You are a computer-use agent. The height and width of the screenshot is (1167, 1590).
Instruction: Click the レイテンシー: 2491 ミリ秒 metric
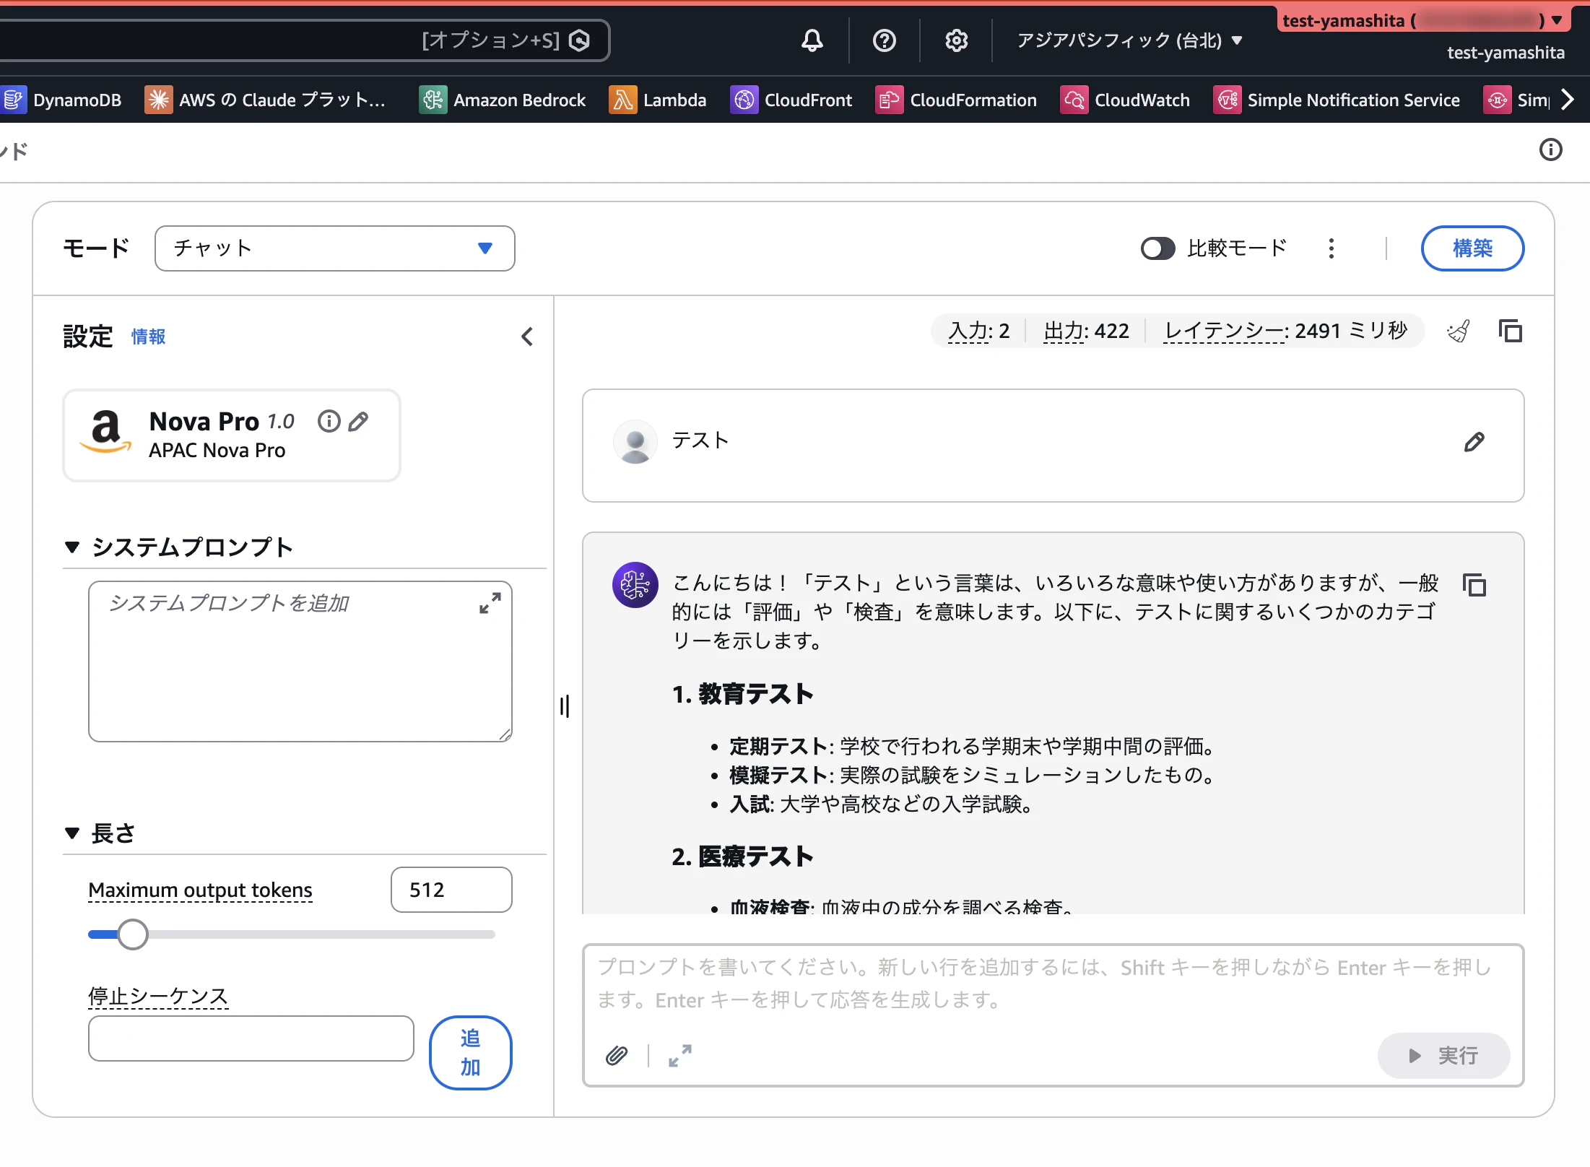click(1285, 331)
